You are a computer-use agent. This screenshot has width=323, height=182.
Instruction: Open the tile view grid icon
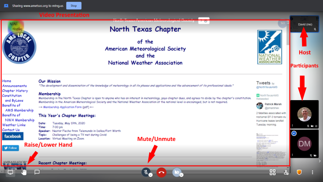[272, 172]
